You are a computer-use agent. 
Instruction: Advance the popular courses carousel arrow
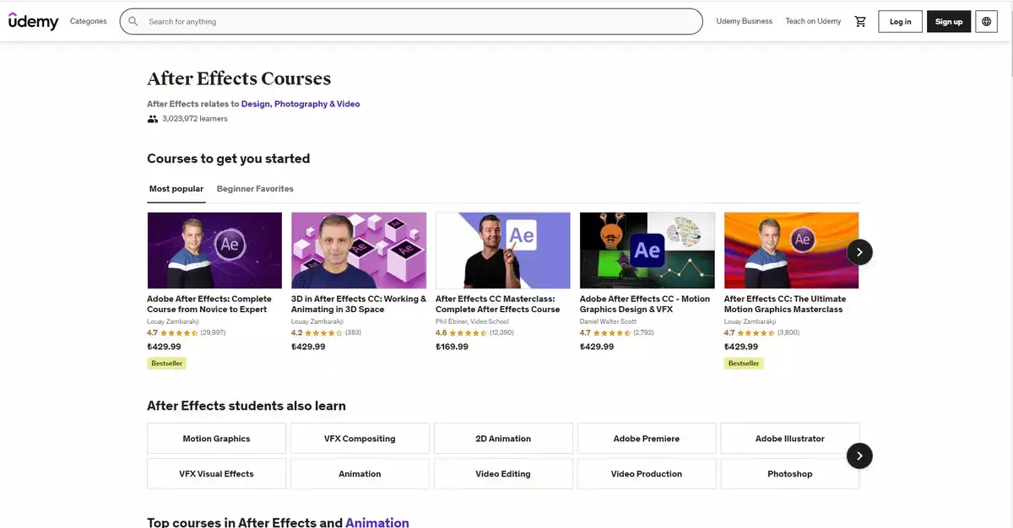click(859, 251)
